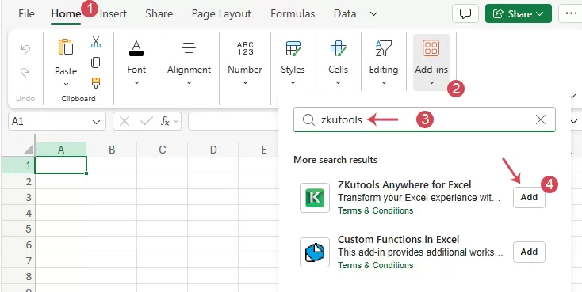Clear the add-in search with X
The height and width of the screenshot is (292, 582).
point(541,119)
